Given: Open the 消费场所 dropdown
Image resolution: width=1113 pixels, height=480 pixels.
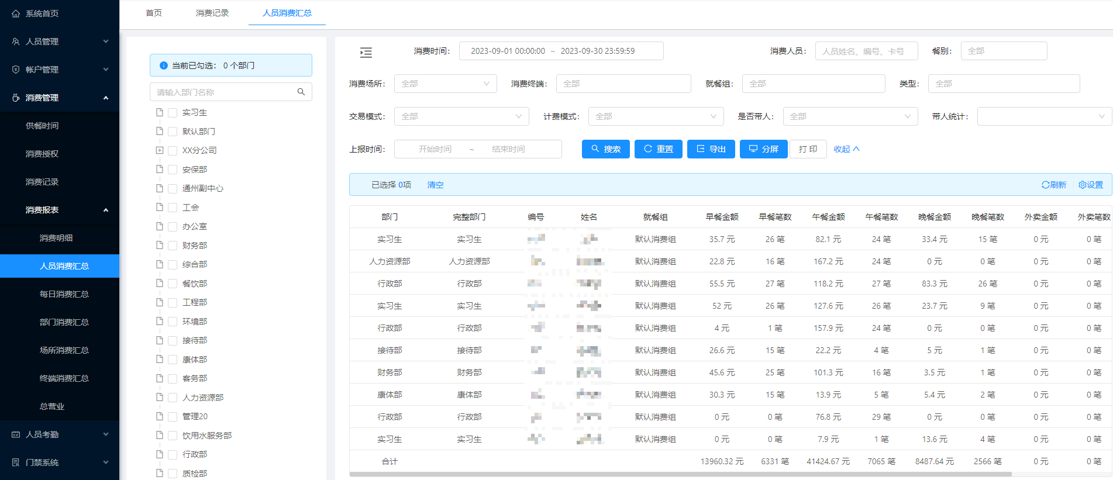Looking at the screenshot, I should pos(446,84).
